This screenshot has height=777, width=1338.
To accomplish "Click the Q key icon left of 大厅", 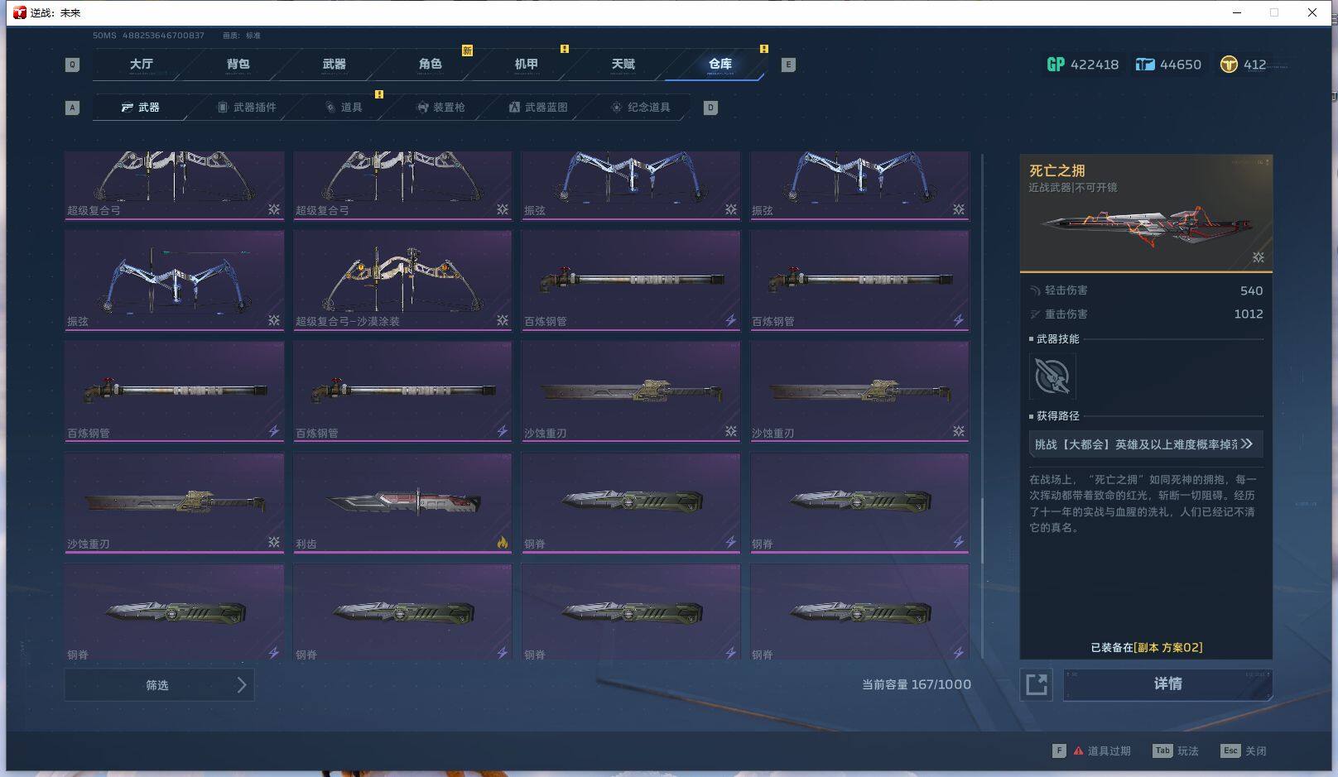I will point(73,65).
